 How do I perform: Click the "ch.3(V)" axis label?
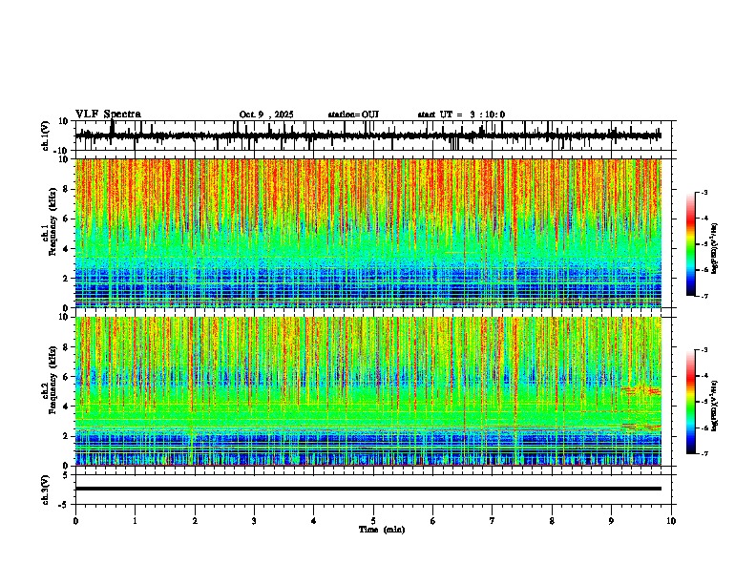(x=46, y=490)
